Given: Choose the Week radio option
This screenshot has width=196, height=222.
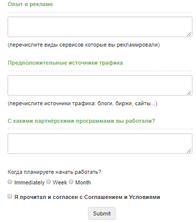Looking at the screenshot, I should coord(48,182).
